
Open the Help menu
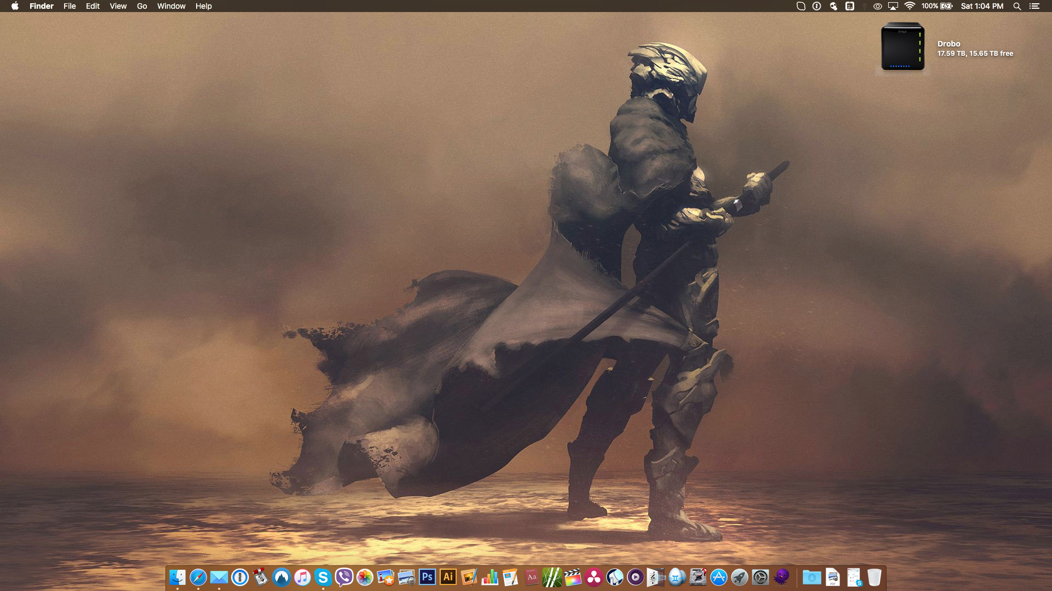[203, 6]
